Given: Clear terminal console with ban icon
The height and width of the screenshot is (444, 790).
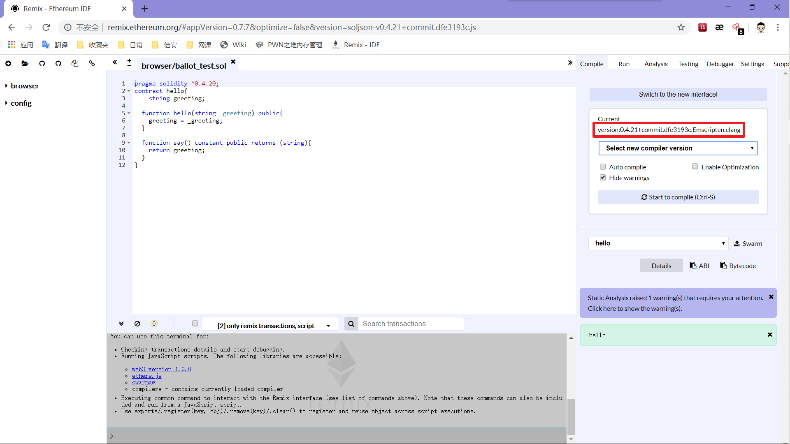Looking at the screenshot, I should tap(137, 324).
